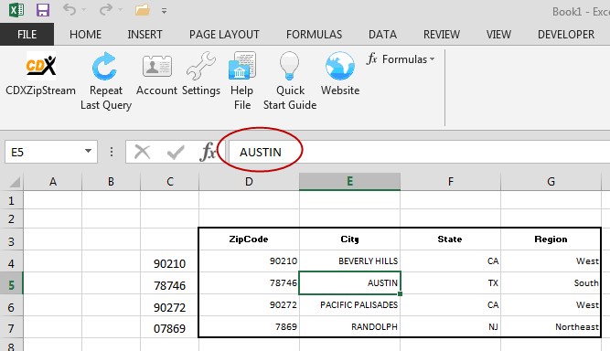Select column C header

169,182
